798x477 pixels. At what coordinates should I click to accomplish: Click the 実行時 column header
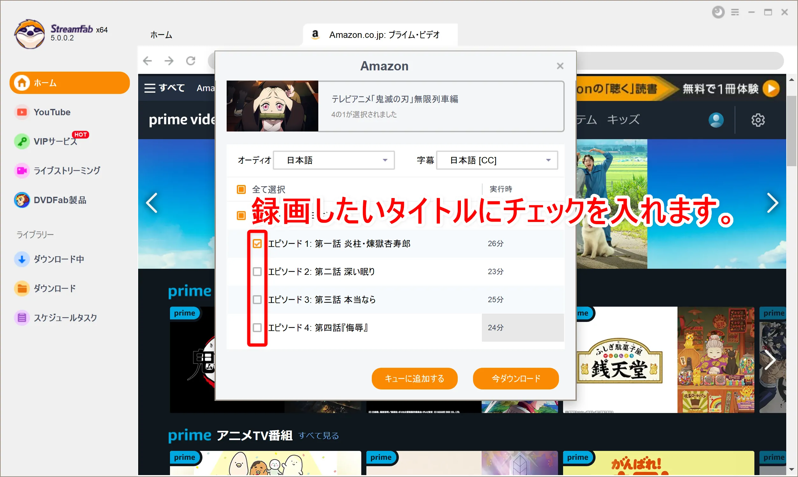(x=500, y=189)
